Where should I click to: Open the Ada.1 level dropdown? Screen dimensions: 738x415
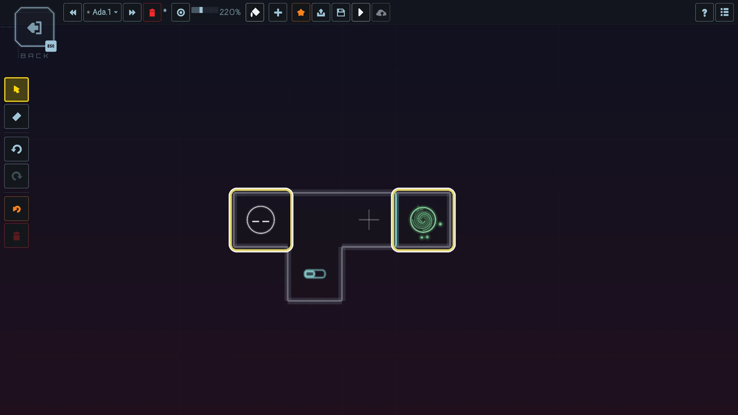pos(103,12)
